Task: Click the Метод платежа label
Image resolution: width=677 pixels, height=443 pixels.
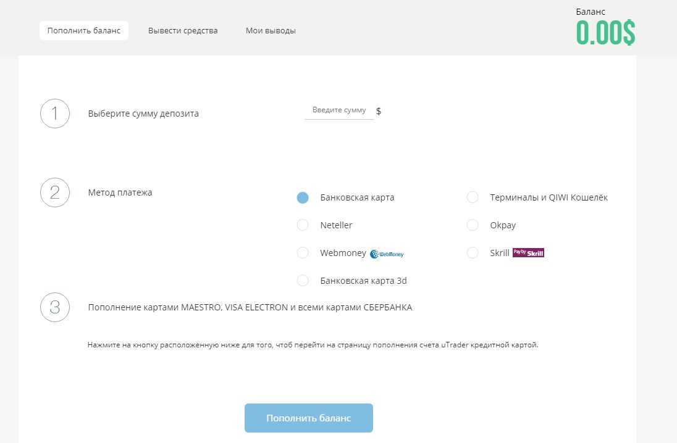Action: [120, 193]
